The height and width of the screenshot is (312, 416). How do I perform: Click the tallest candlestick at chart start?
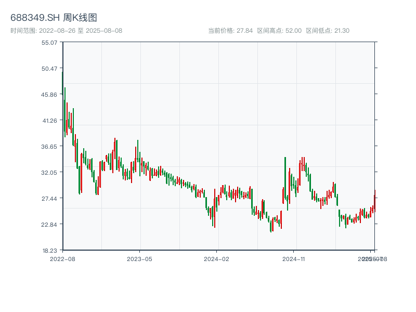(x=63, y=99)
